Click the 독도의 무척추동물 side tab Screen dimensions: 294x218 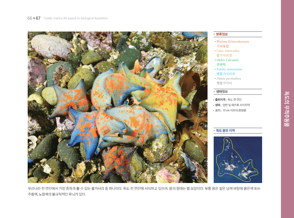pyautogui.click(x=287, y=109)
